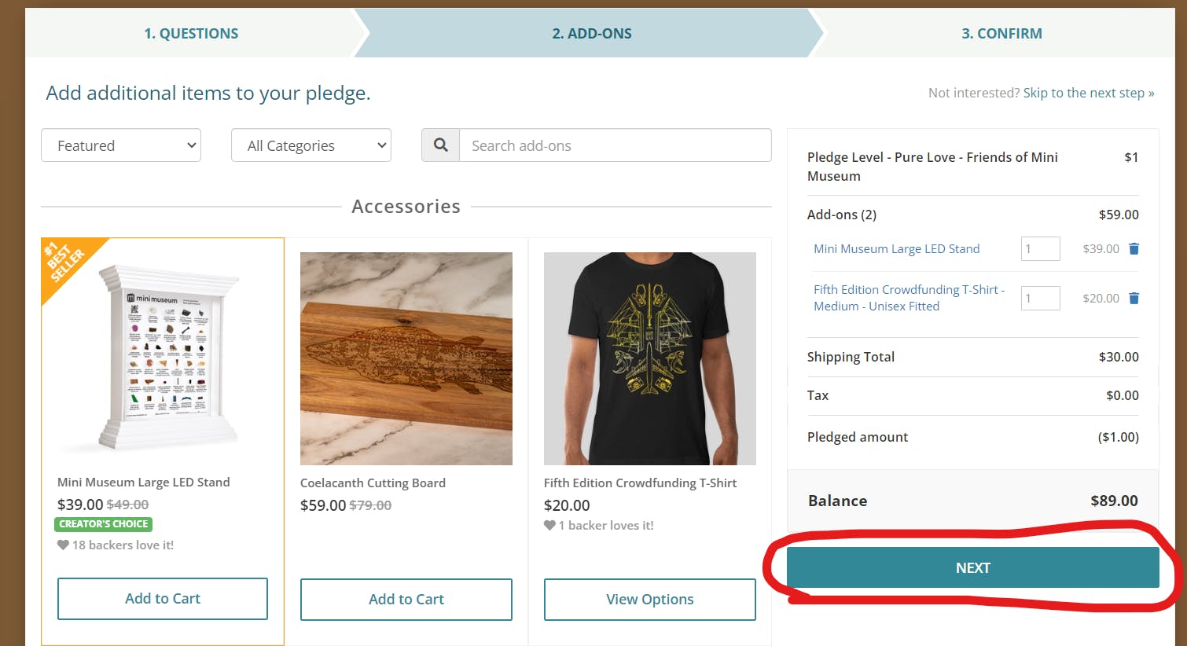The image size is (1187, 646).
Task: Add Mini Museum Large LED Stand to cart
Action: pyautogui.click(x=163, y=599)
